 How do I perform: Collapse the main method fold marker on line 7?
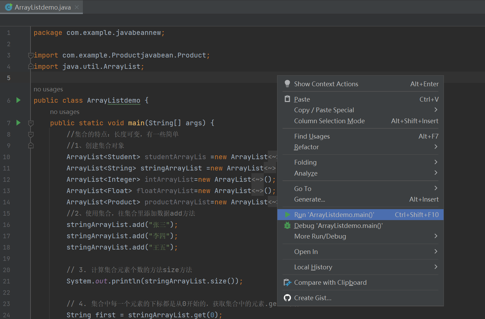click(31, 123)
